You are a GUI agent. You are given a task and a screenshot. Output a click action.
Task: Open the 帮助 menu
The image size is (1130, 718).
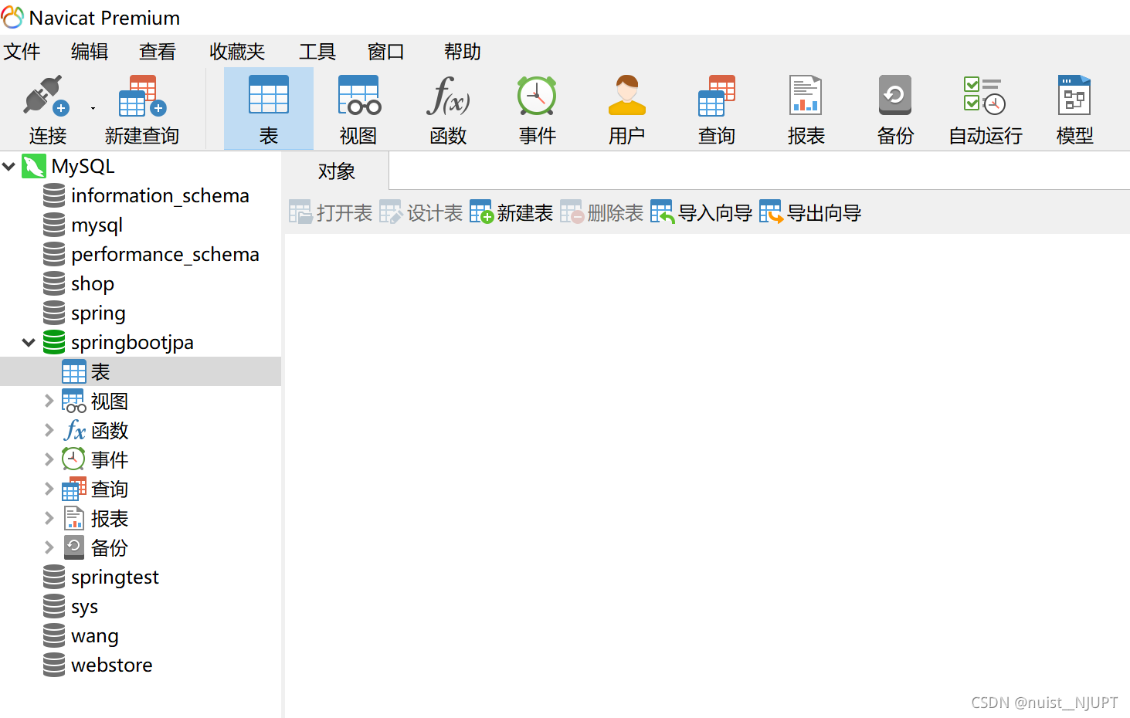463,52
